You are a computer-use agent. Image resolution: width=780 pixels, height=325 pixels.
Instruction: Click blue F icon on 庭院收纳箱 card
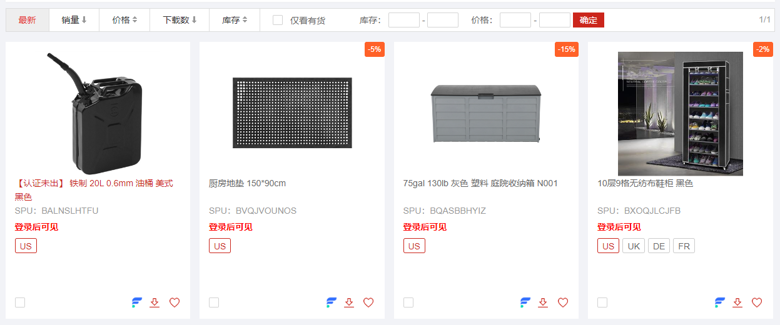click(525, 302)
